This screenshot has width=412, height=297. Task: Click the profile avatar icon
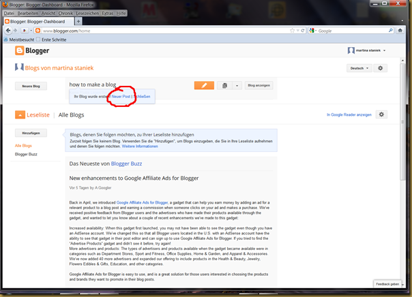point(351,50)
